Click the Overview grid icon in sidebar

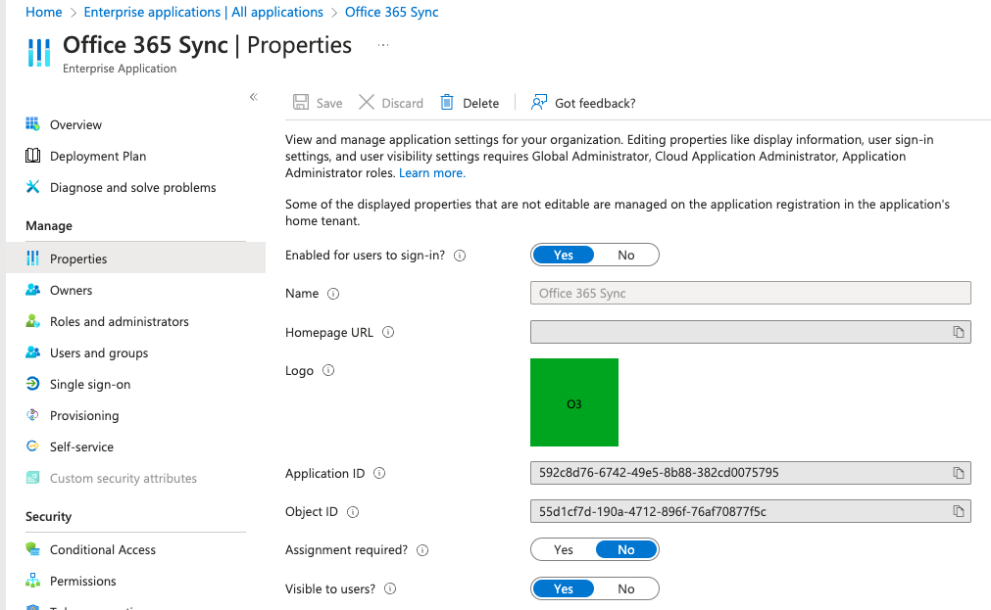pyautogui.click(x=33, y=124)
